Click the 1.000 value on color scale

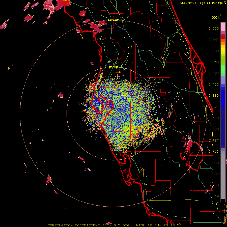click(214, 28)
